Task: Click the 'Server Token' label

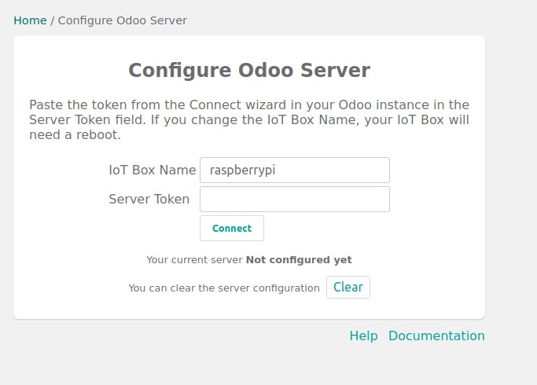Action: 149,199
